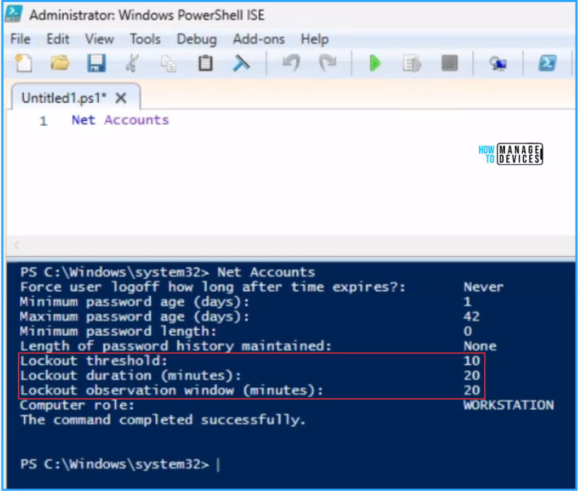Open the Help menu

[x=314, y=39]
